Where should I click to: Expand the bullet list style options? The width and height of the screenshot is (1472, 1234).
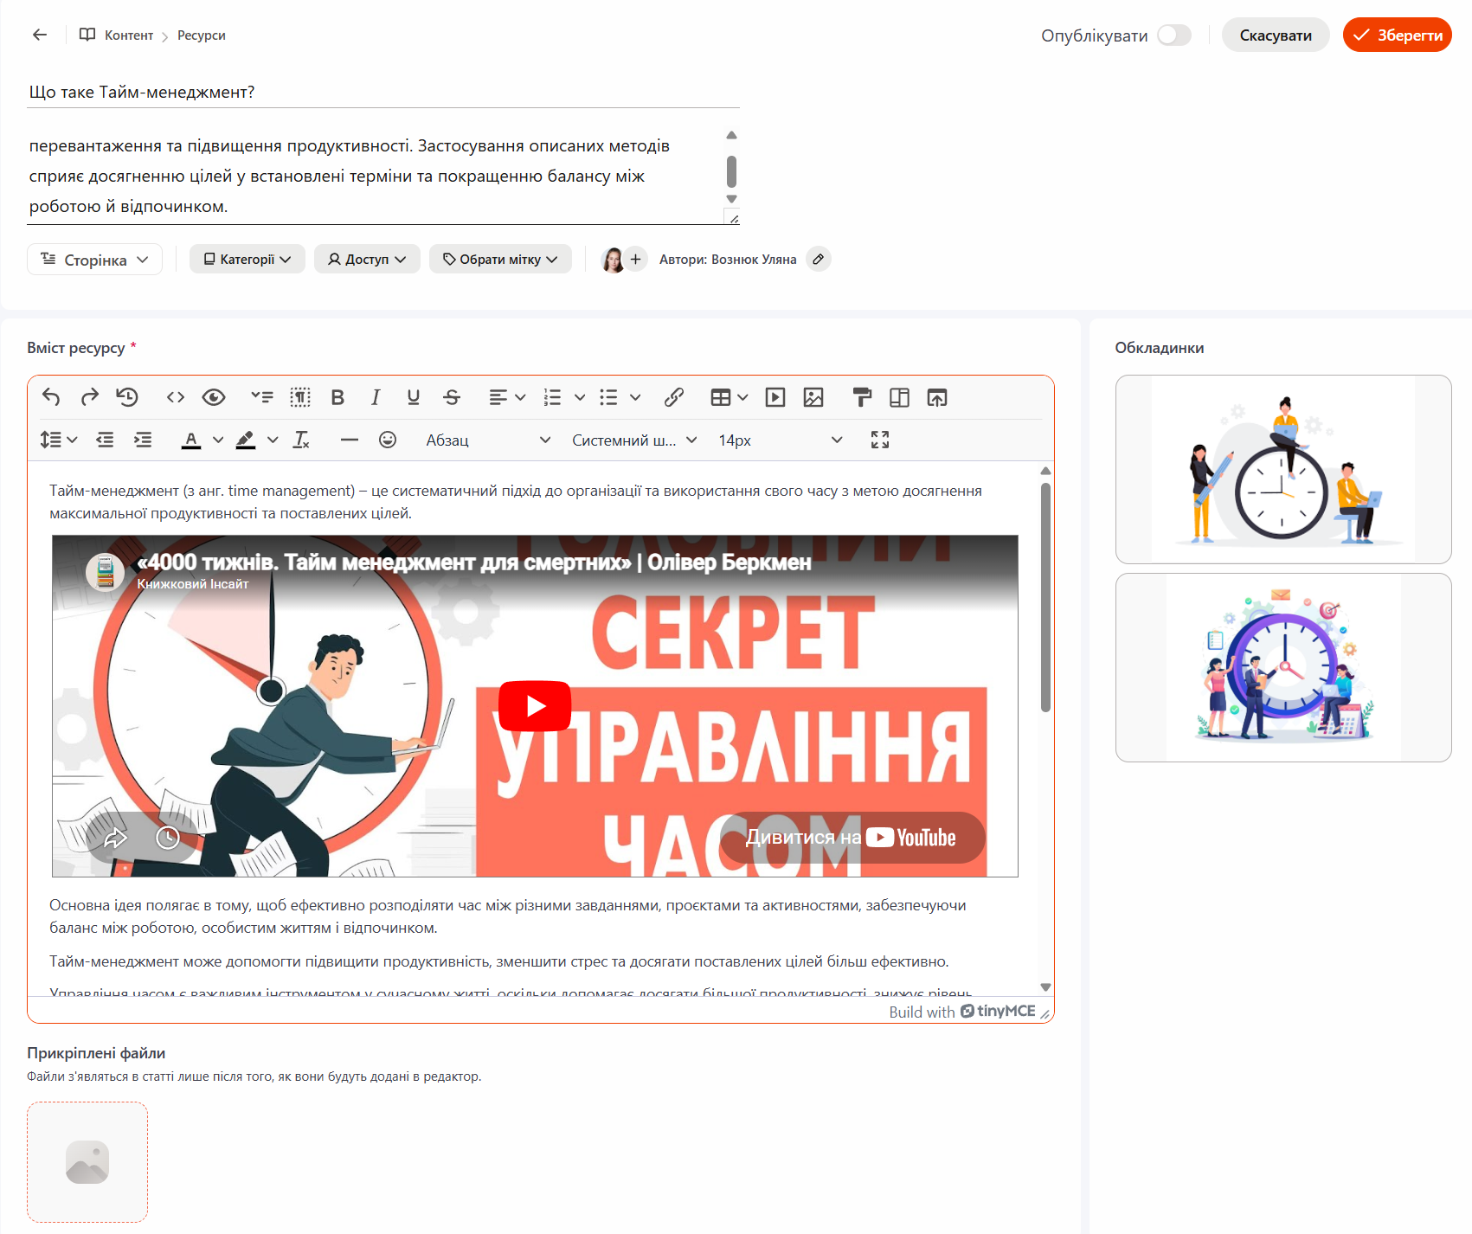click(x=635, y=397)
